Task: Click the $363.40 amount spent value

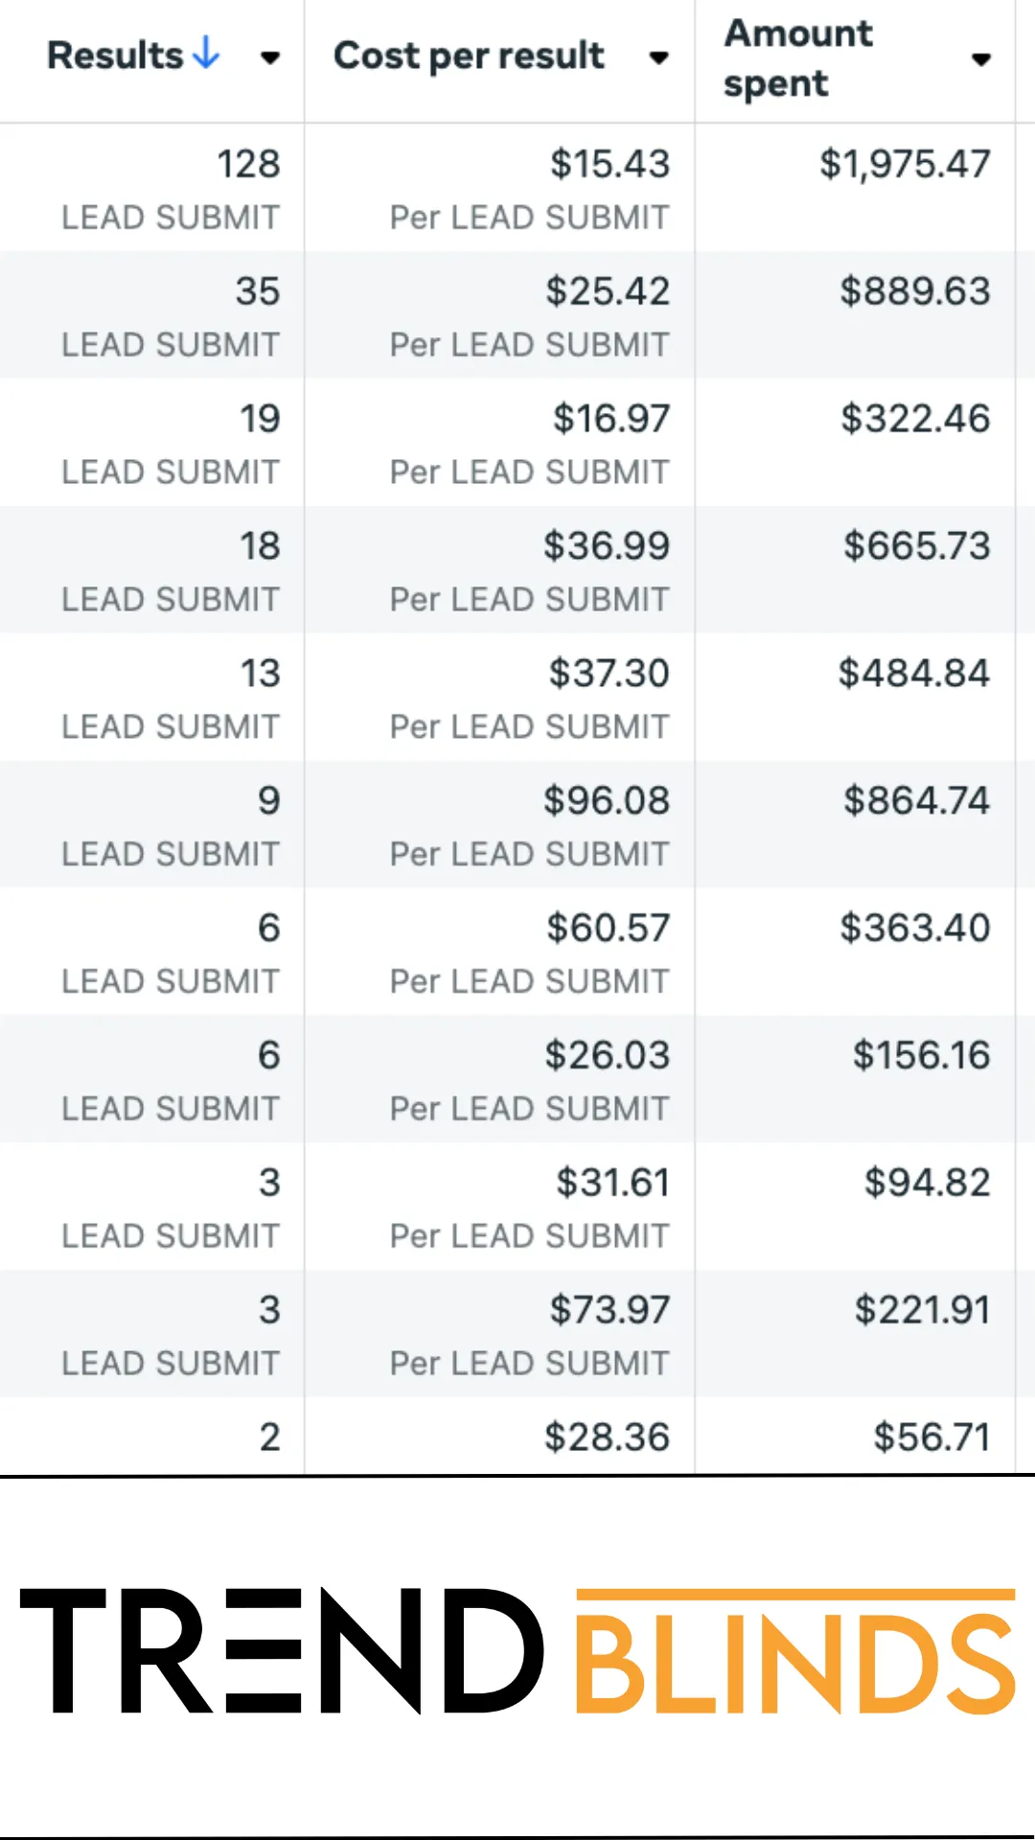Action: pos(914,929)
